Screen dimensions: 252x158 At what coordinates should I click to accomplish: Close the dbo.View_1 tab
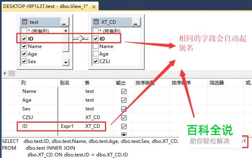94,7
